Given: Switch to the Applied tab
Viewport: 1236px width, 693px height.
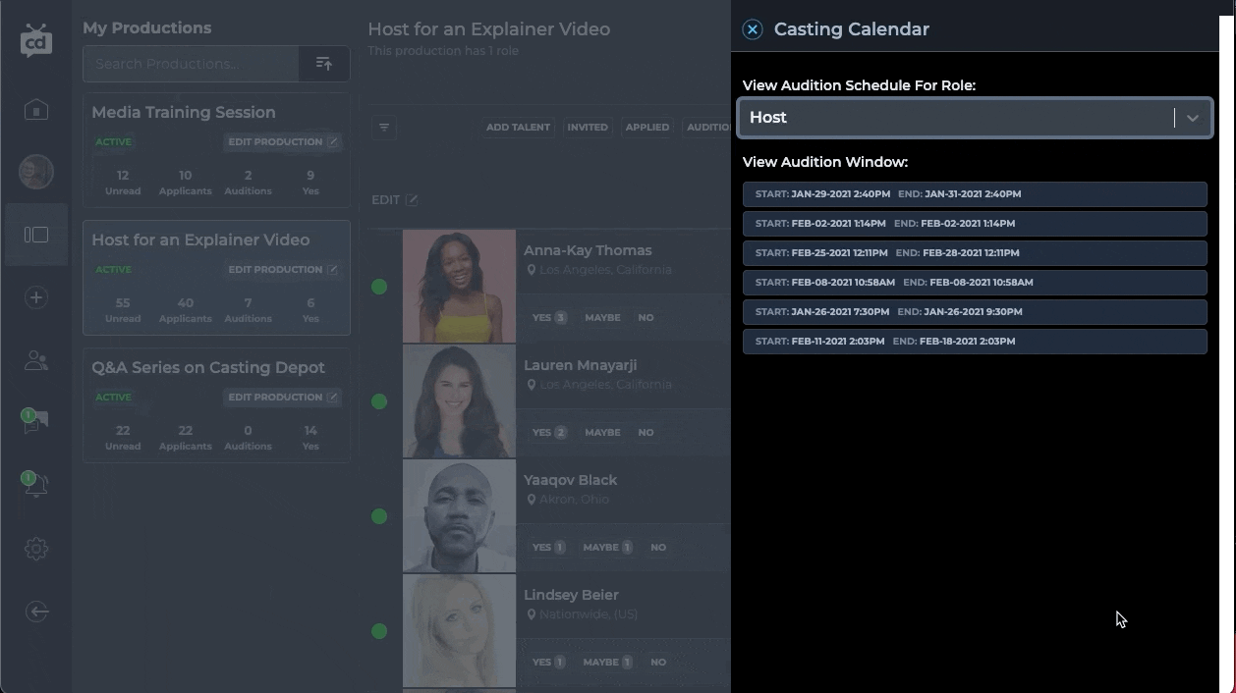Looking at the screenshot, I should pyautogui.click(x=646, y=128).
